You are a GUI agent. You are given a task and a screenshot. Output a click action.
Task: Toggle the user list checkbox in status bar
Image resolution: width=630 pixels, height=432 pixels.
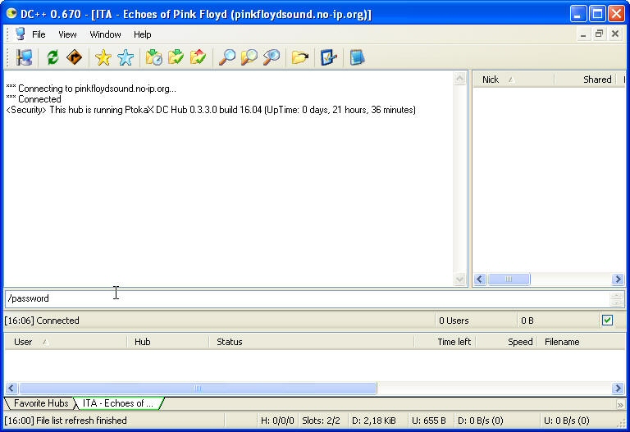[607, 321]
